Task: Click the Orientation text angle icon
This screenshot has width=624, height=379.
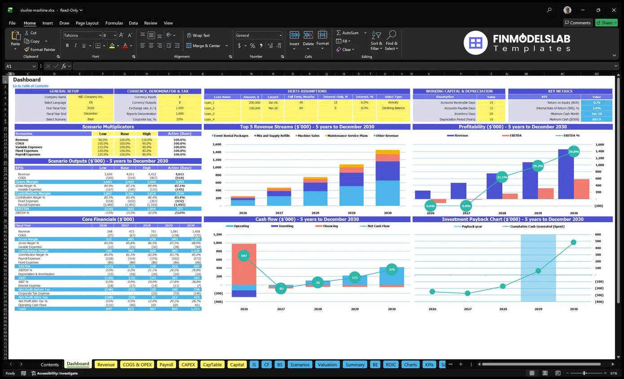Action: tap(169, 35)
